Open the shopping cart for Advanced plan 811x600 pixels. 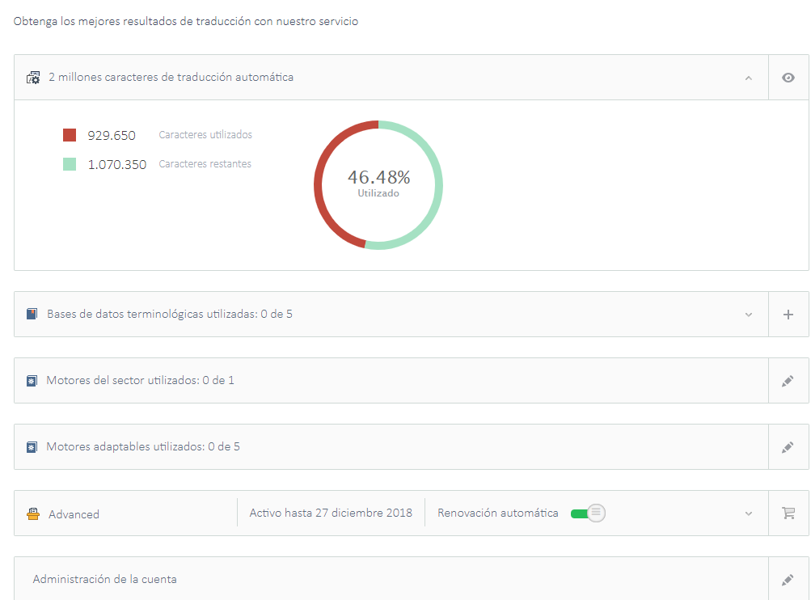coord(788,513)
